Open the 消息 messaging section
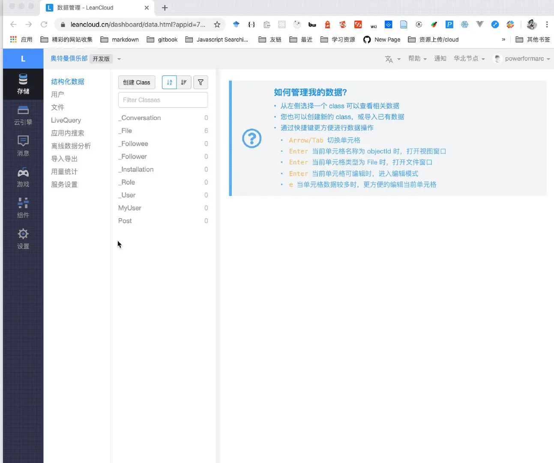The height and width of the screenshot is (463, 554). [23, 146]
